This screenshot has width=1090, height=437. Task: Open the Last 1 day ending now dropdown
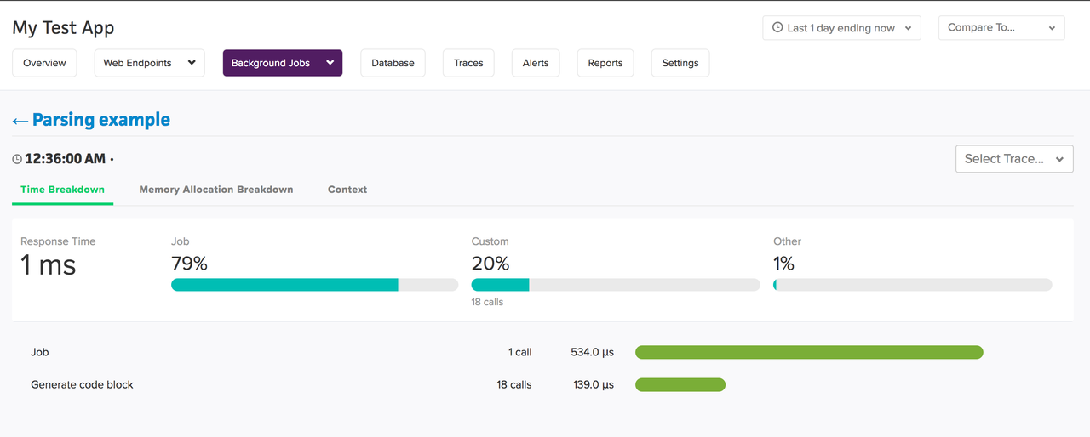click(841, 28)
